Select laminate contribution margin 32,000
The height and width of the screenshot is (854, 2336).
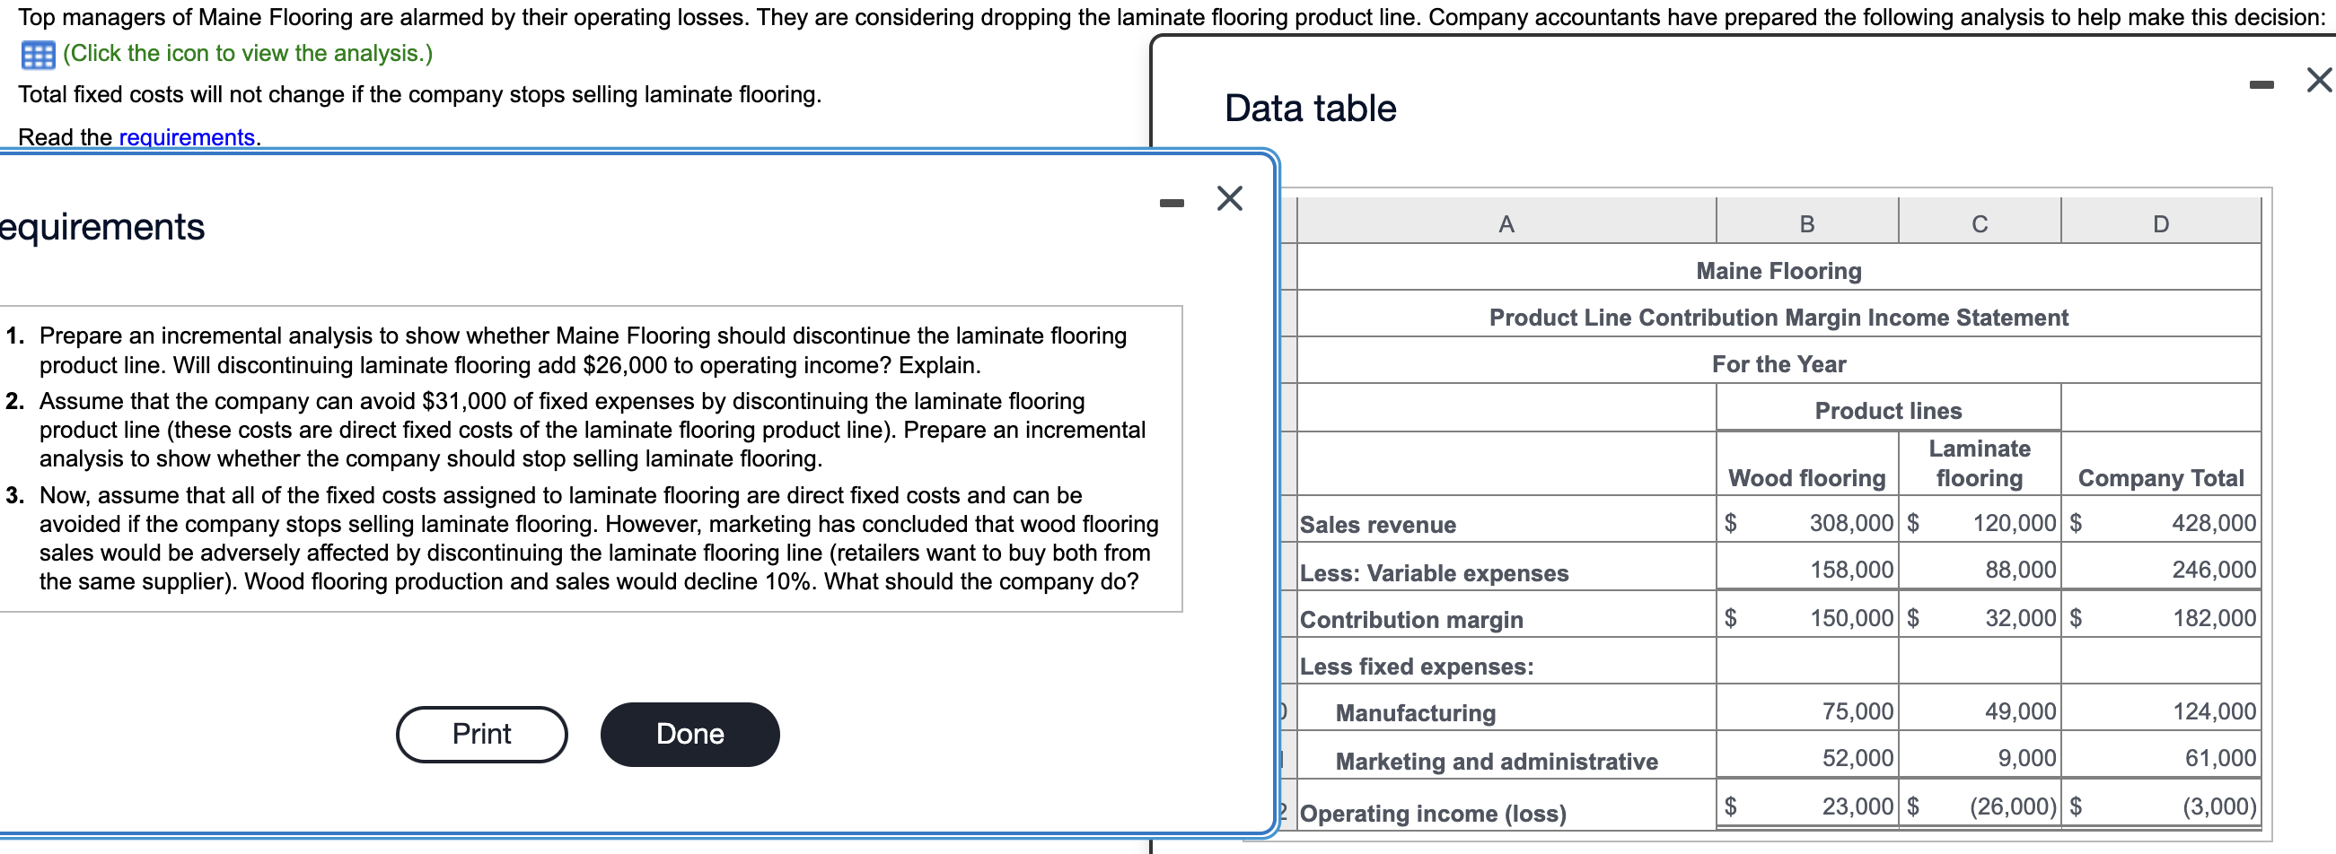[2020, 616]
